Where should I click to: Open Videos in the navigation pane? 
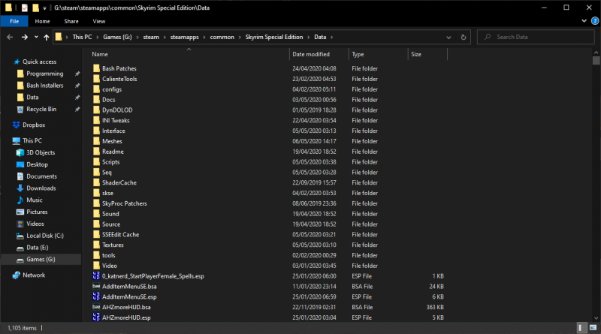point(35,224)
